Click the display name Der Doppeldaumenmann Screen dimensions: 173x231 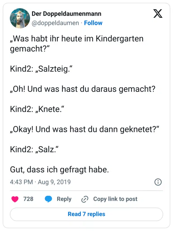[x=66, y=13]
